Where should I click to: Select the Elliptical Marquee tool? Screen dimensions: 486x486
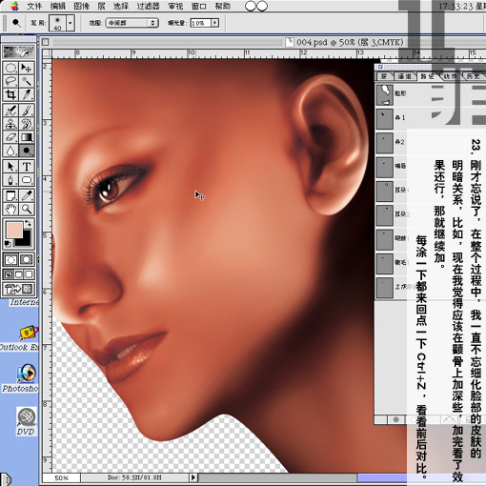tap(10, 69)
